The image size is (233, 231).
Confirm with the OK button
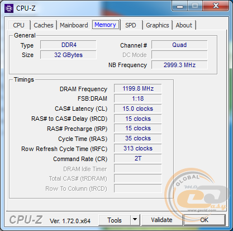tap(205, 220)
